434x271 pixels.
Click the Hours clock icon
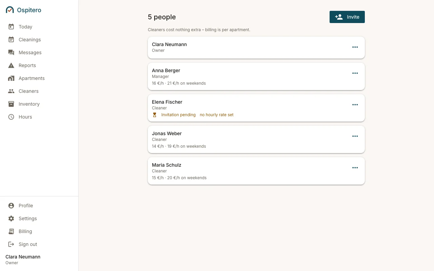[x=11, y=117]
